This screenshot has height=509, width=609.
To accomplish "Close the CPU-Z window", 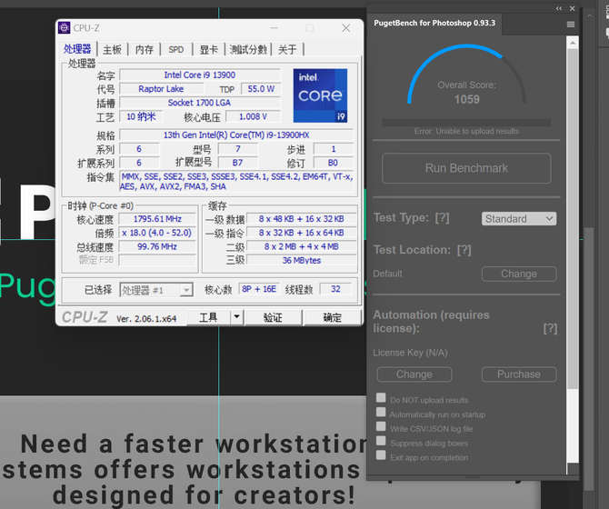I will [345, 28].
